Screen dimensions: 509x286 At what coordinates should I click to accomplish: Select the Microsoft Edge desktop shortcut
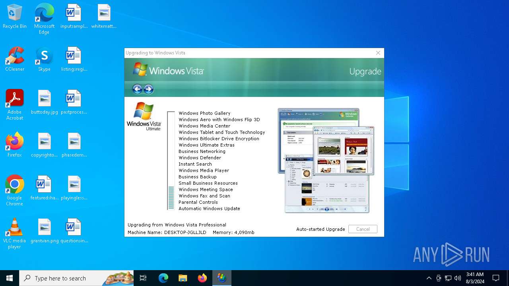coord(44,19)
